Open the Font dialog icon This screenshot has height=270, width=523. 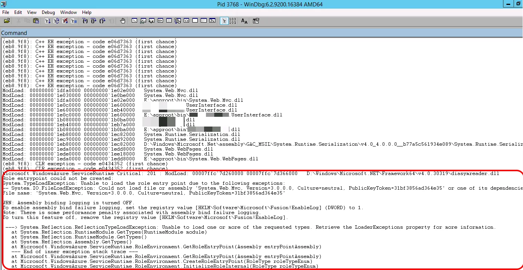click(244, 21)
